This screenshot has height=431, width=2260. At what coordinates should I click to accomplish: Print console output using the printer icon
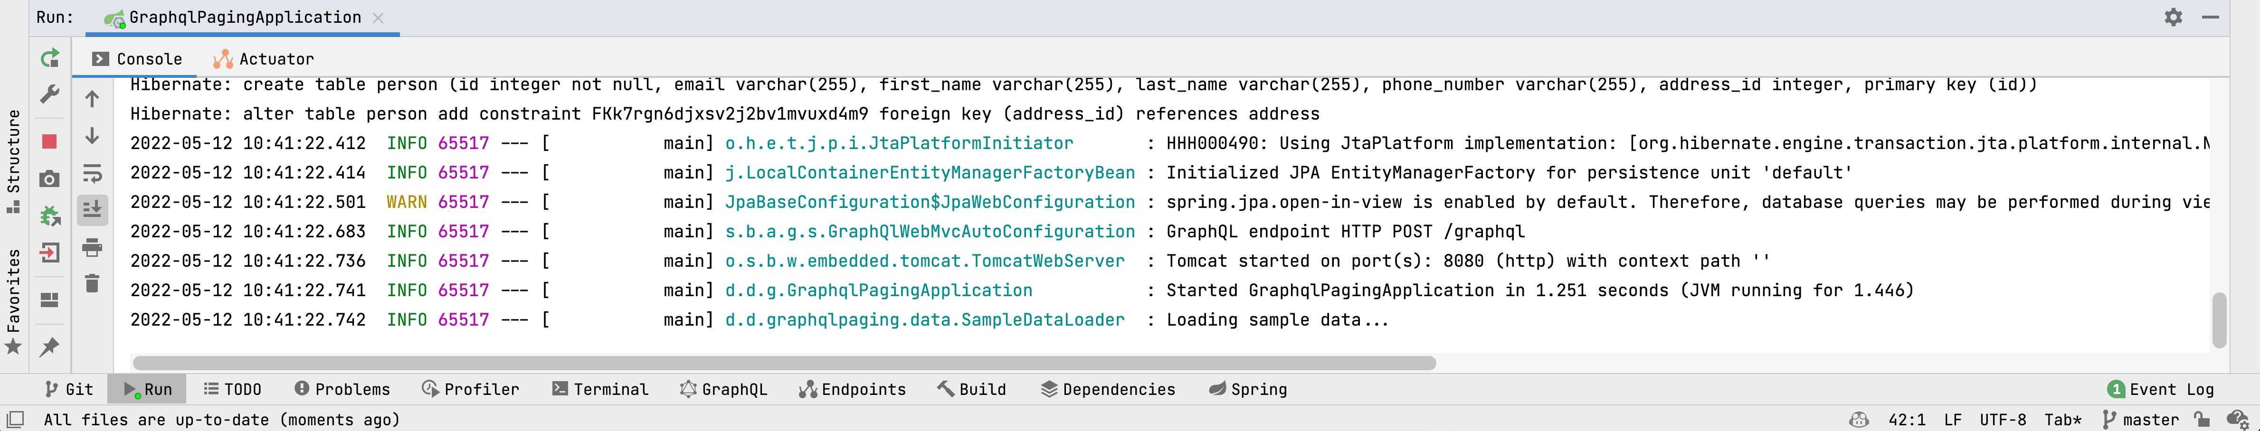click(92, 247)
